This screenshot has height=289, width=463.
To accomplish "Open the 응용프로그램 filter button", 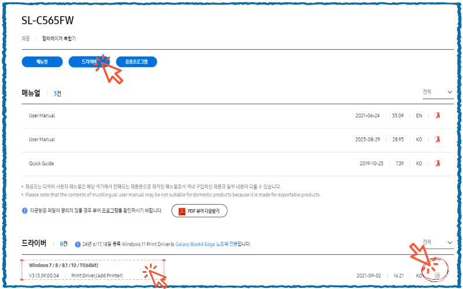I will tap(137, 62).
